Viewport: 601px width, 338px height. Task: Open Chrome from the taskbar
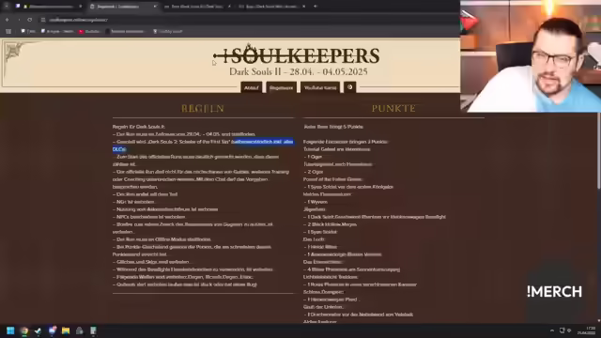tap(24, 330)
